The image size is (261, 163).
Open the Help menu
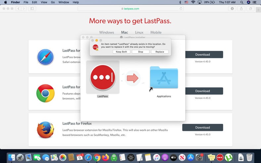tap(76, 2)
